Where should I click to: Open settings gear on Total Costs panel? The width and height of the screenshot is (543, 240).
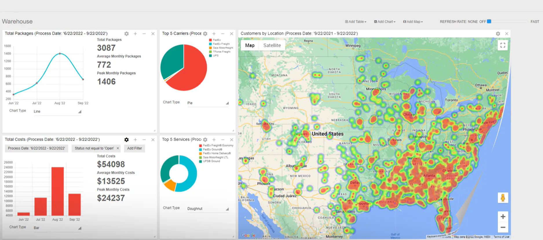[x=127, y=140]
